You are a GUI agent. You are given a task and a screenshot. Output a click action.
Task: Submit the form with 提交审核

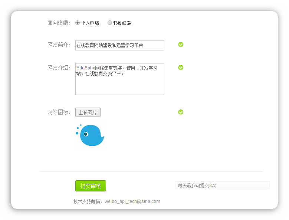[x=91, y=186]
